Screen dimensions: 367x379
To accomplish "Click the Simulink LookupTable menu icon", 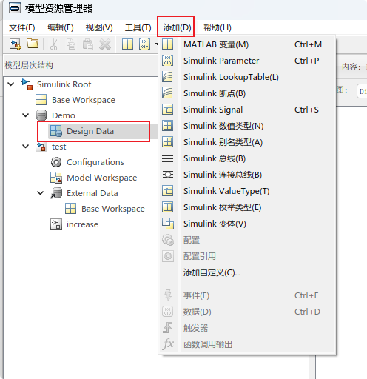I will pos(168,77).
